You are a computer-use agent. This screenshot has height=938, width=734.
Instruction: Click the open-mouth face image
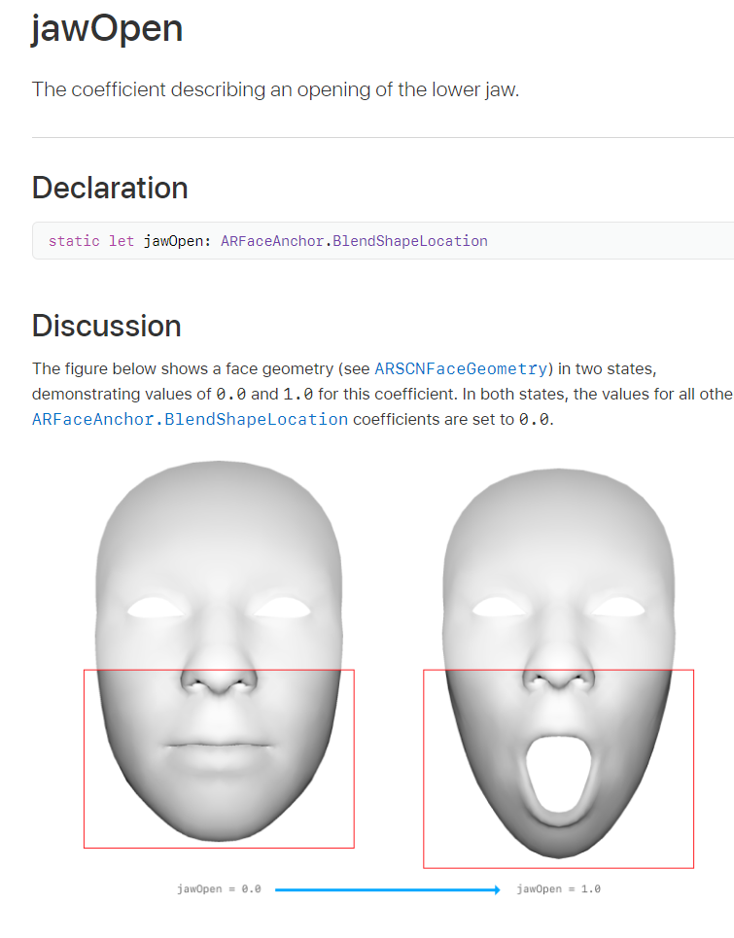pyautogui.click(x=559, y=663)
